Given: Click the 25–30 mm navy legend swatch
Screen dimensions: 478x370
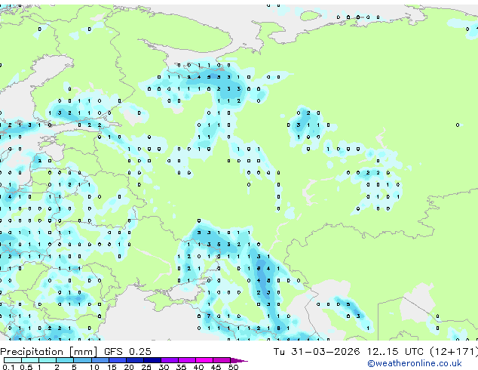Looking at the screenshot, I should (x=152, y=360).
